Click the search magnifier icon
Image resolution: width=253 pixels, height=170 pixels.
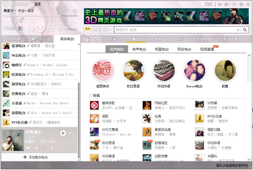coord(245,30)
